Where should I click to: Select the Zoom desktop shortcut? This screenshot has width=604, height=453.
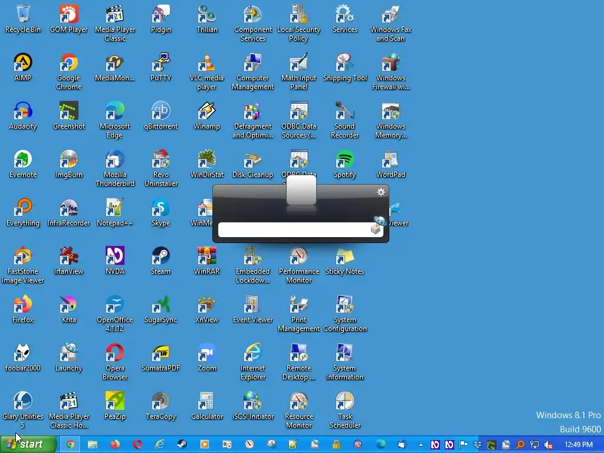[207, 358]
